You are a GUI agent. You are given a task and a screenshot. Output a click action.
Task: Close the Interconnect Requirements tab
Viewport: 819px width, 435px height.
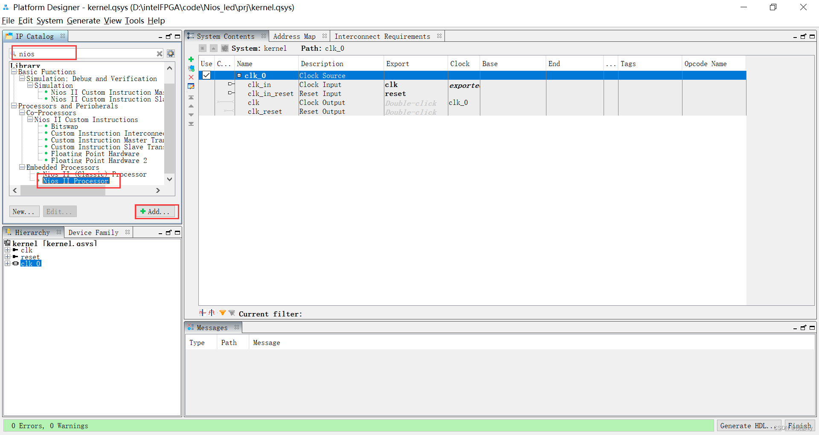click(439, 36)
